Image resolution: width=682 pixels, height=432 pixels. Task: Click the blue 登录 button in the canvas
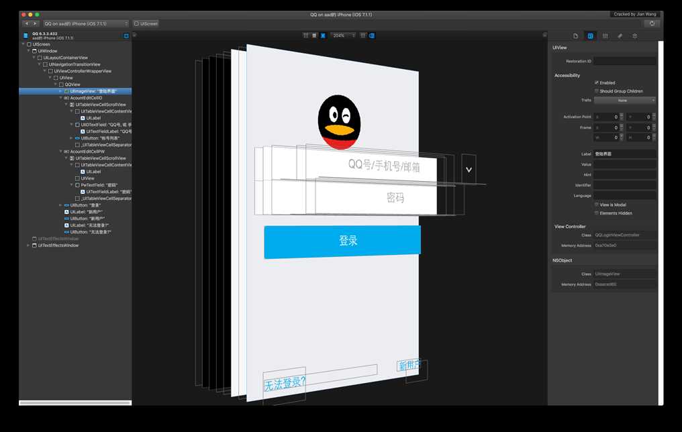tap(342, 241)
